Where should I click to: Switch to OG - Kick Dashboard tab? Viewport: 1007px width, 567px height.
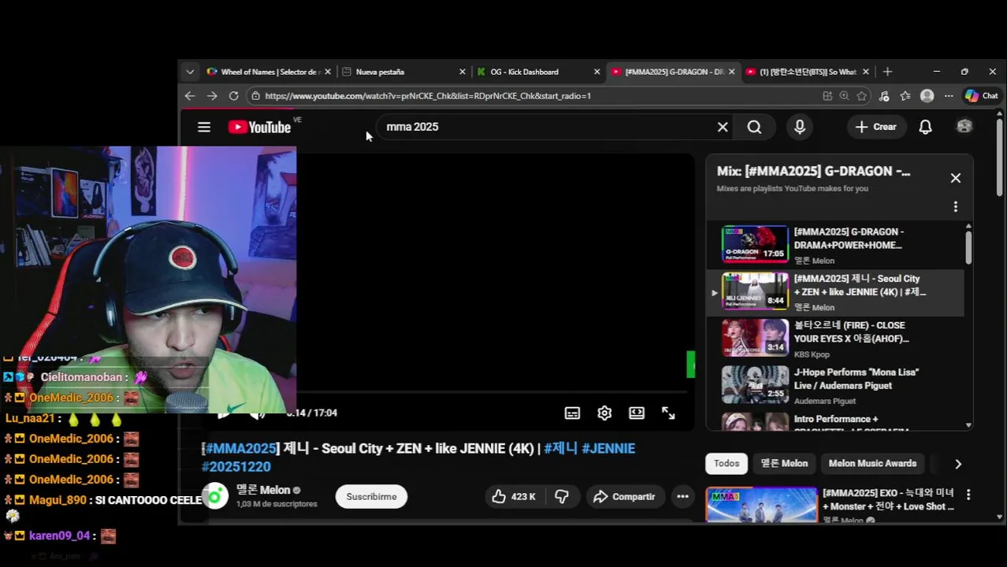pyautogui.click(x=538, y=72)
